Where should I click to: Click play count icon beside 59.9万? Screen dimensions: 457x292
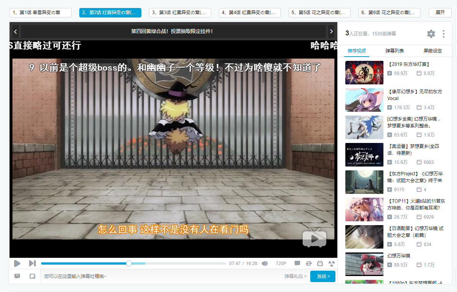coord(390,73)
